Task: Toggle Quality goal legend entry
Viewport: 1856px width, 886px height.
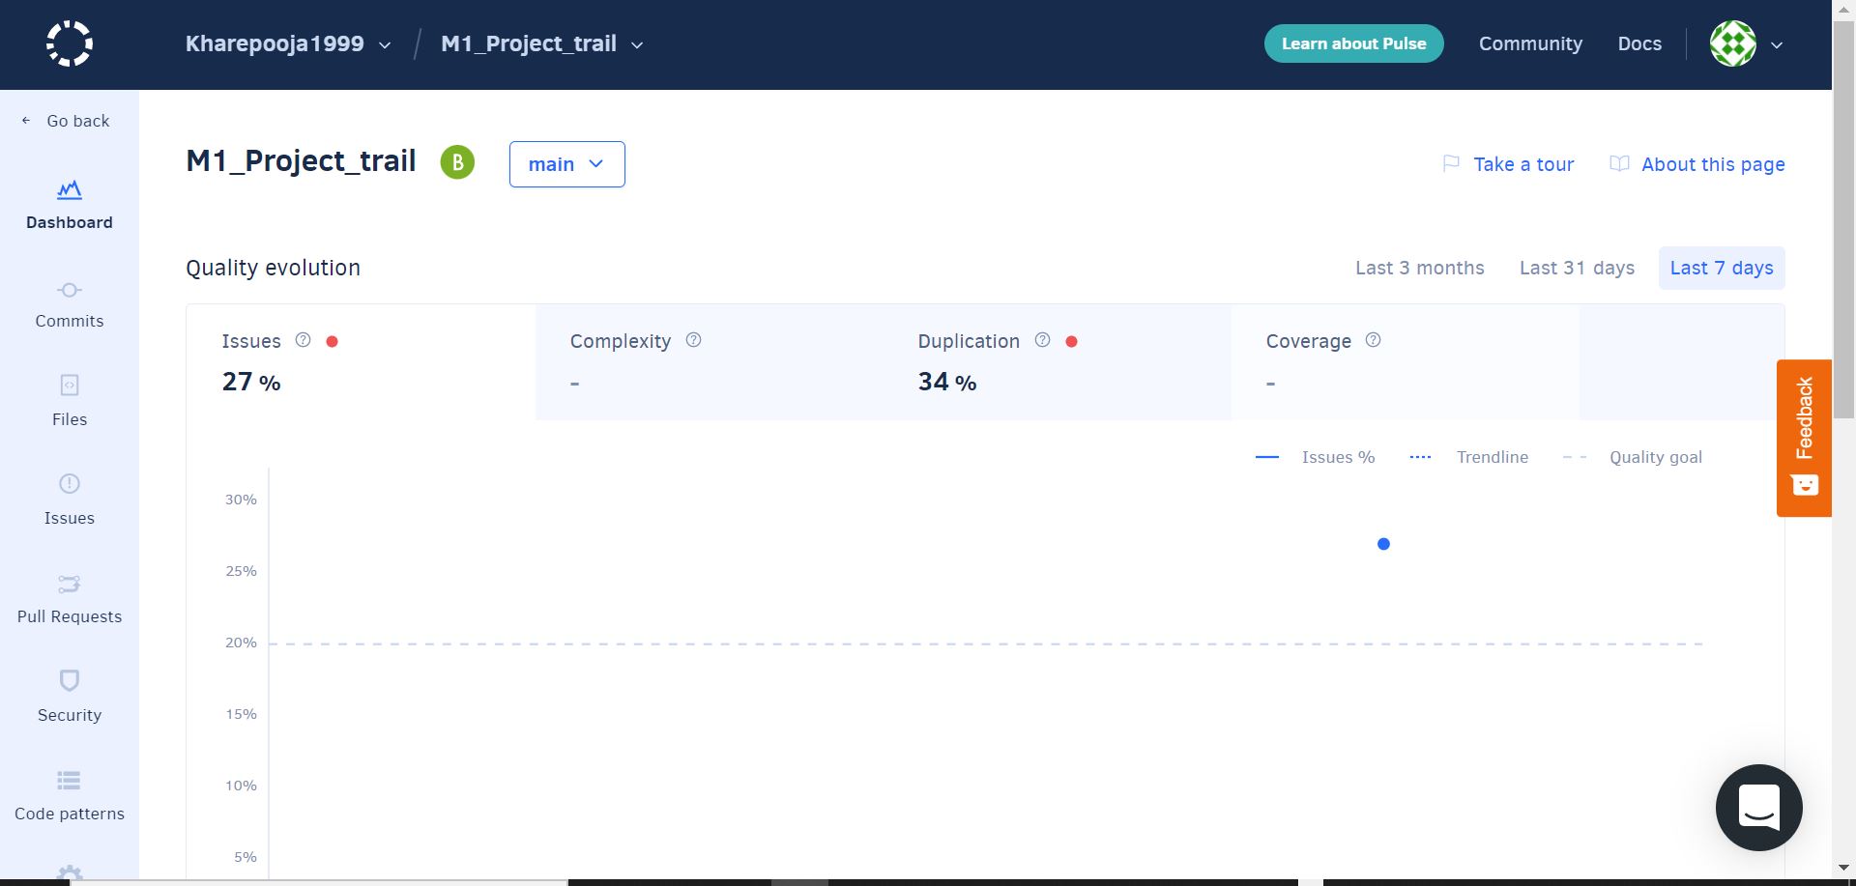Action: coord(1632,457)
